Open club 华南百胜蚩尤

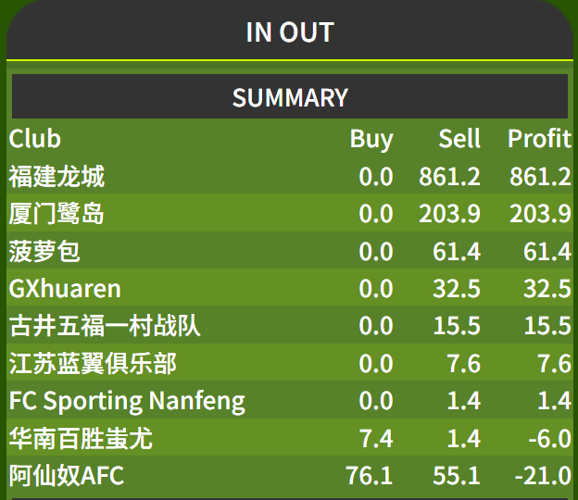(x=81, y=439)
